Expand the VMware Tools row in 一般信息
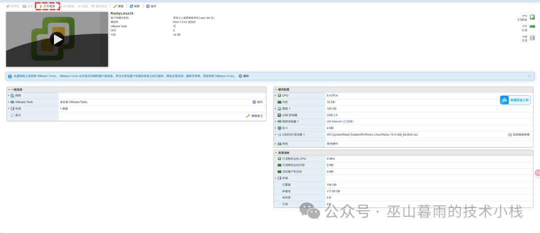Screen dimensions: 540x233 [8, 102]
